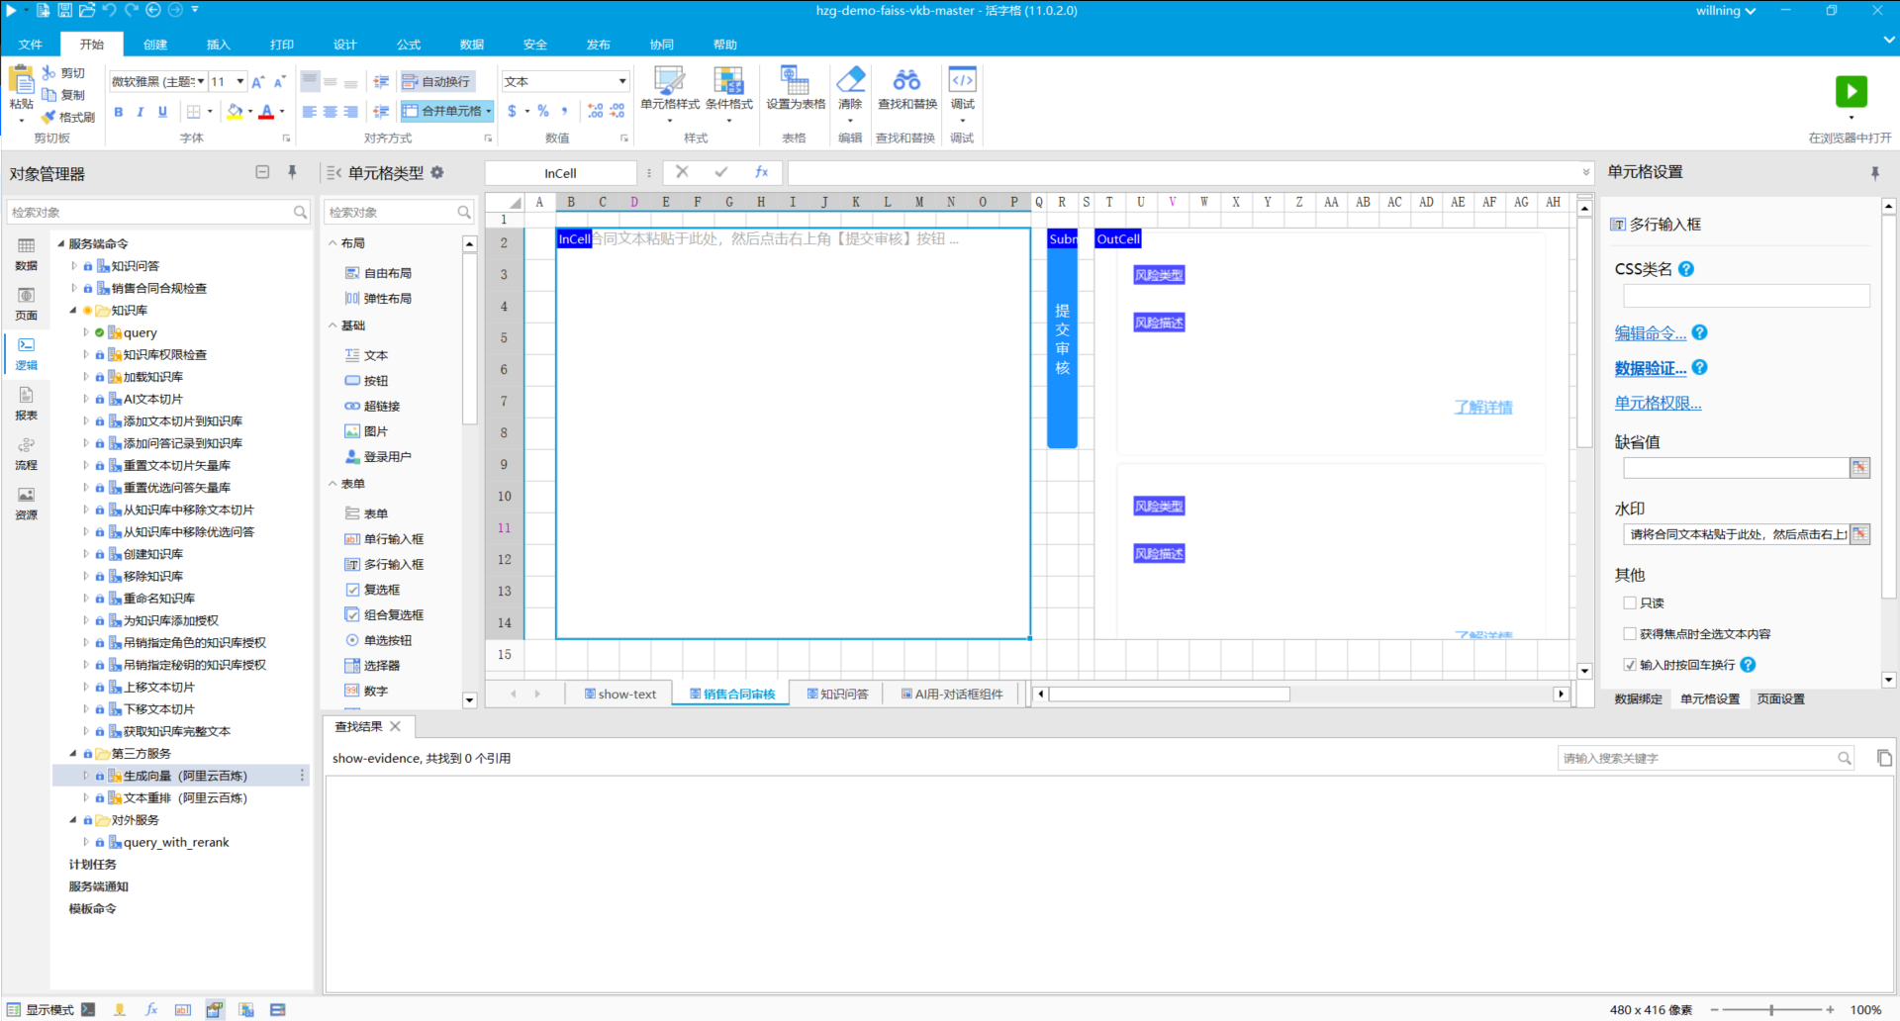Click the Set as Table icon
1900x1021 pixels.
tap(795, 81)
